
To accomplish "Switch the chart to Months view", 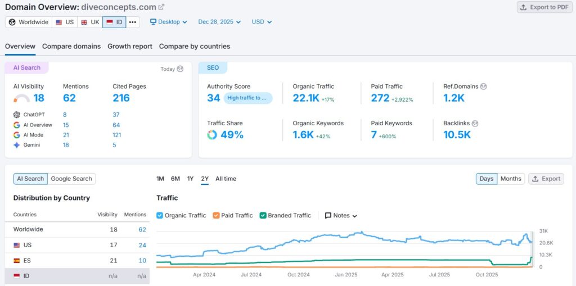I will pyautogui.click(x=511, y=179).
